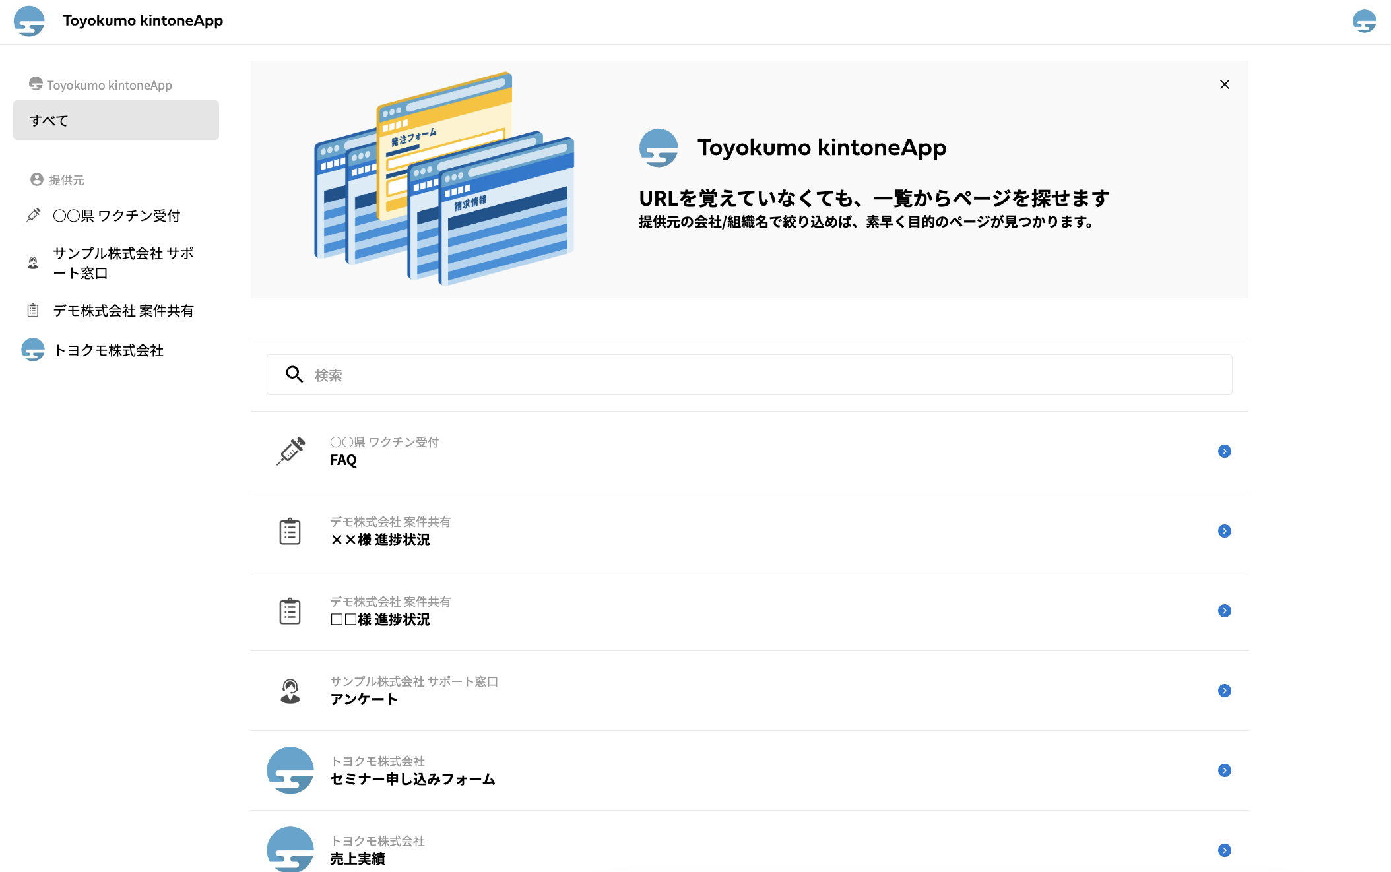Filter by デモ株式会社 案件共有 provider

click(123, 311)
